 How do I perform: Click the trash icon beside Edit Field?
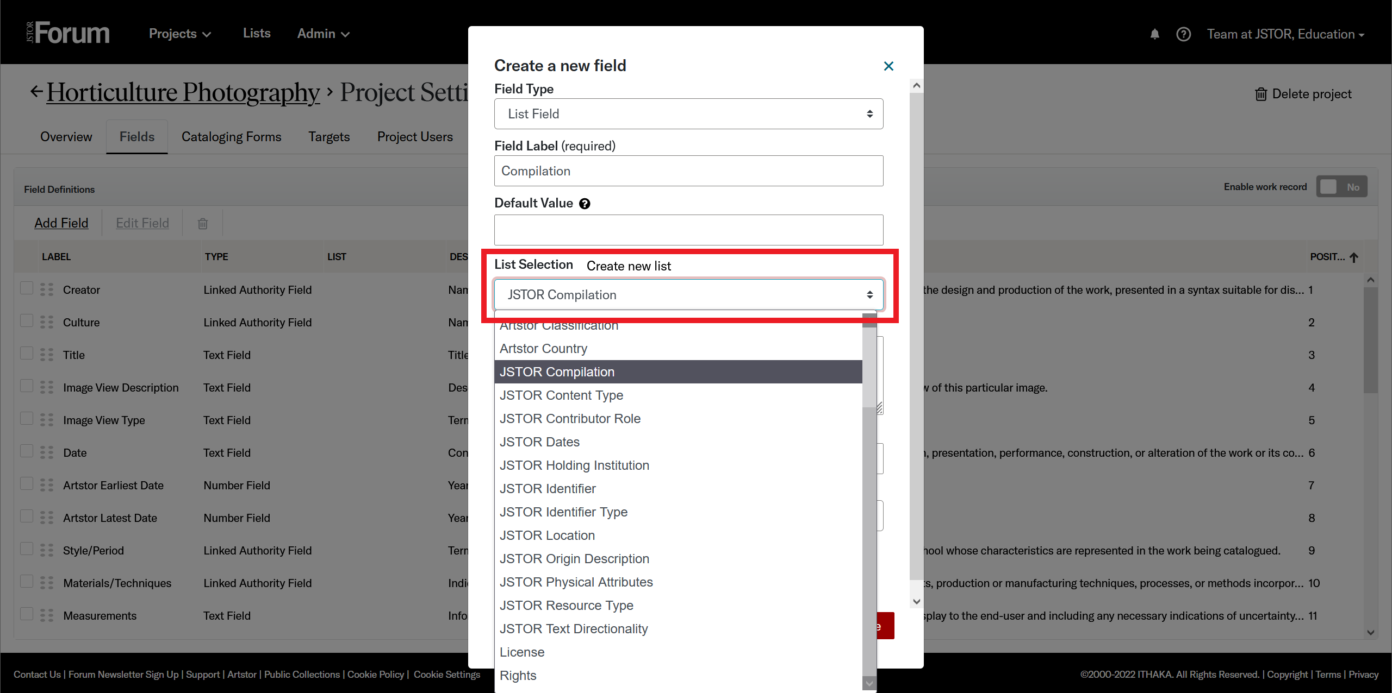point(203,223)
